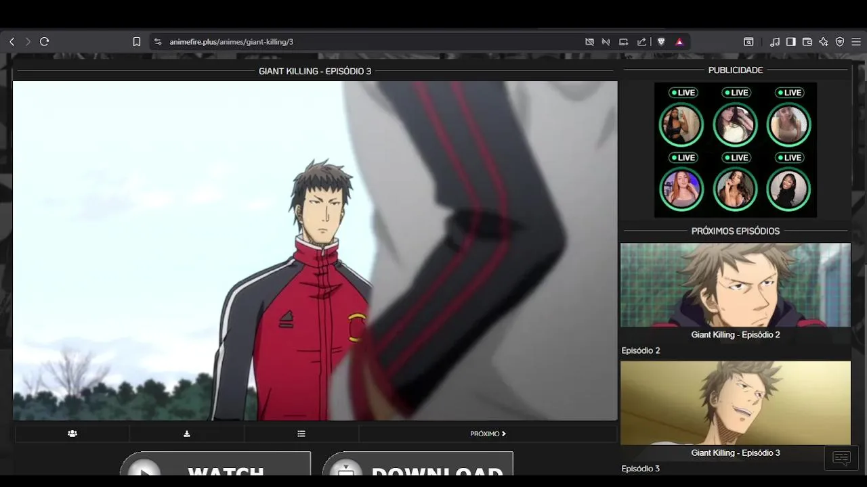
Task: Open the browser hamburger main menu
Action: (856, 42)
